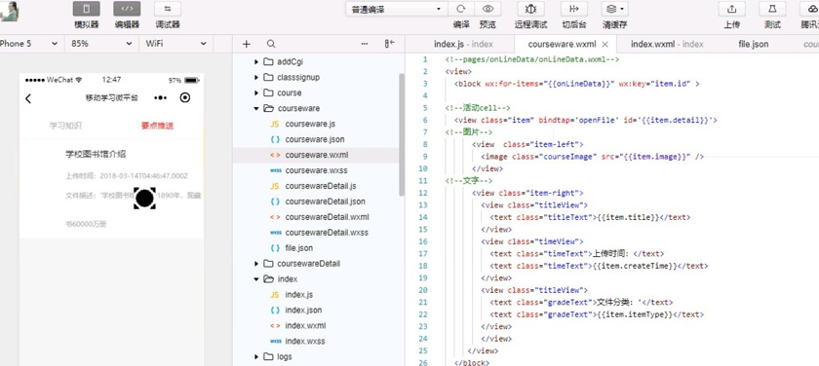The image size is (819, 366).
Task: Click the line 6 openFile view code
Action: coord(586,120)
